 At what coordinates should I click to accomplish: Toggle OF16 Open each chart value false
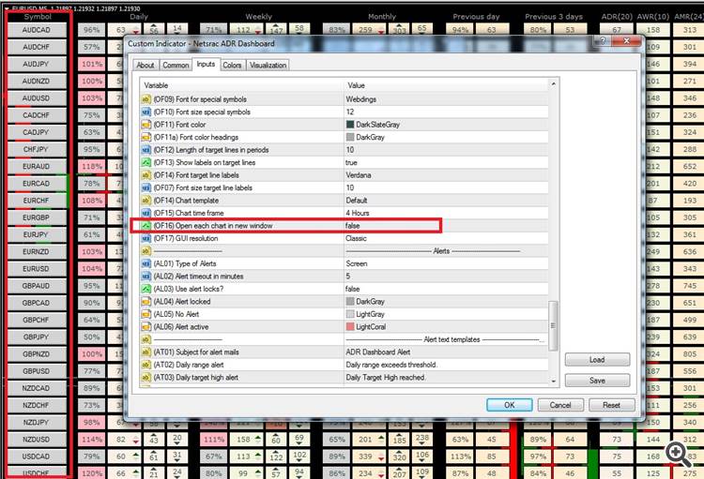point(352,226)
